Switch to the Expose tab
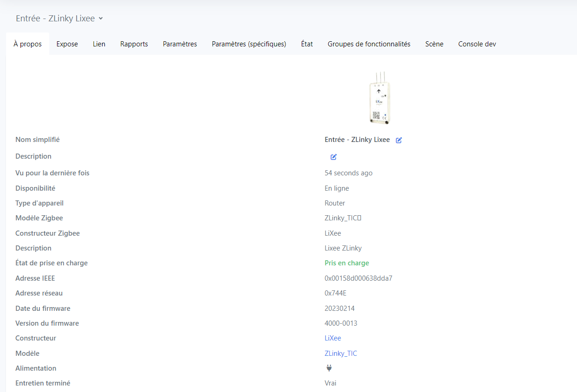 click(x=67, y=44)
